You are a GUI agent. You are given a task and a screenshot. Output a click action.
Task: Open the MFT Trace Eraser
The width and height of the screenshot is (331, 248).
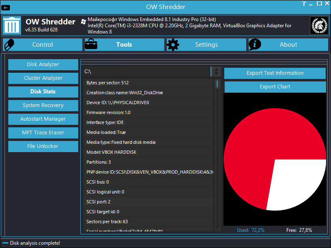(x=43, y=132)
